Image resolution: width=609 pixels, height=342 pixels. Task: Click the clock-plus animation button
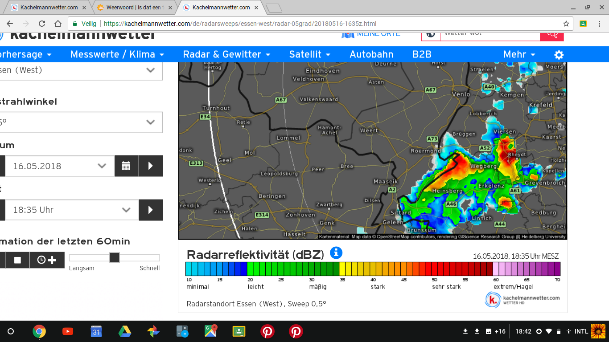47,260
